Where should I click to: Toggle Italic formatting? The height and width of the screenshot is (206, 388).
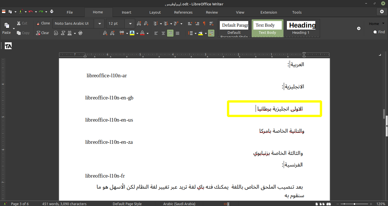tap(63, 33)
